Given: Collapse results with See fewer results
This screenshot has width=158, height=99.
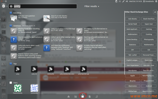Looking at the screenshot, I should 28,26.
